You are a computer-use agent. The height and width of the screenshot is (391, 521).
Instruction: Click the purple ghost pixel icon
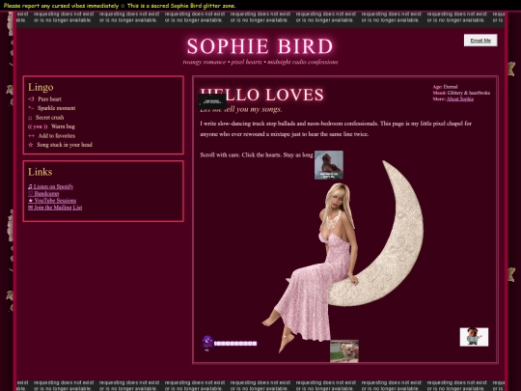pos(207,343)
